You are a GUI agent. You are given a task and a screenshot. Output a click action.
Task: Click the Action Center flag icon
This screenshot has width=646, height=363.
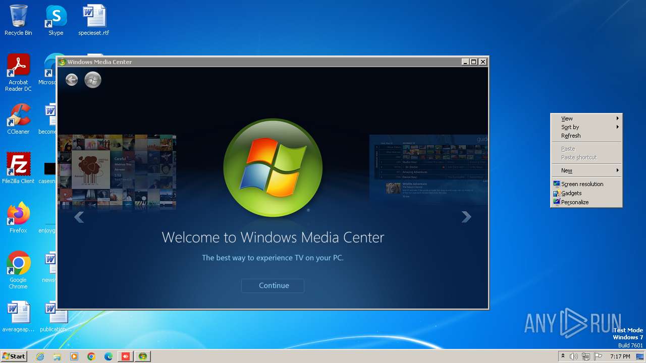point(598,356)
